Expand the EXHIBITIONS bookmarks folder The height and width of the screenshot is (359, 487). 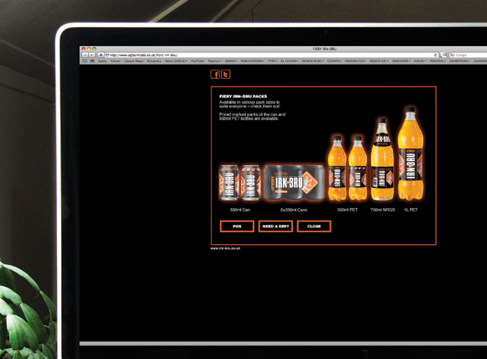coord(459,61)
